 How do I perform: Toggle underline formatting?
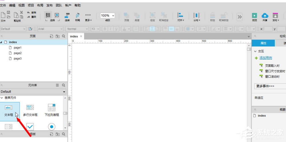[116, 29]
